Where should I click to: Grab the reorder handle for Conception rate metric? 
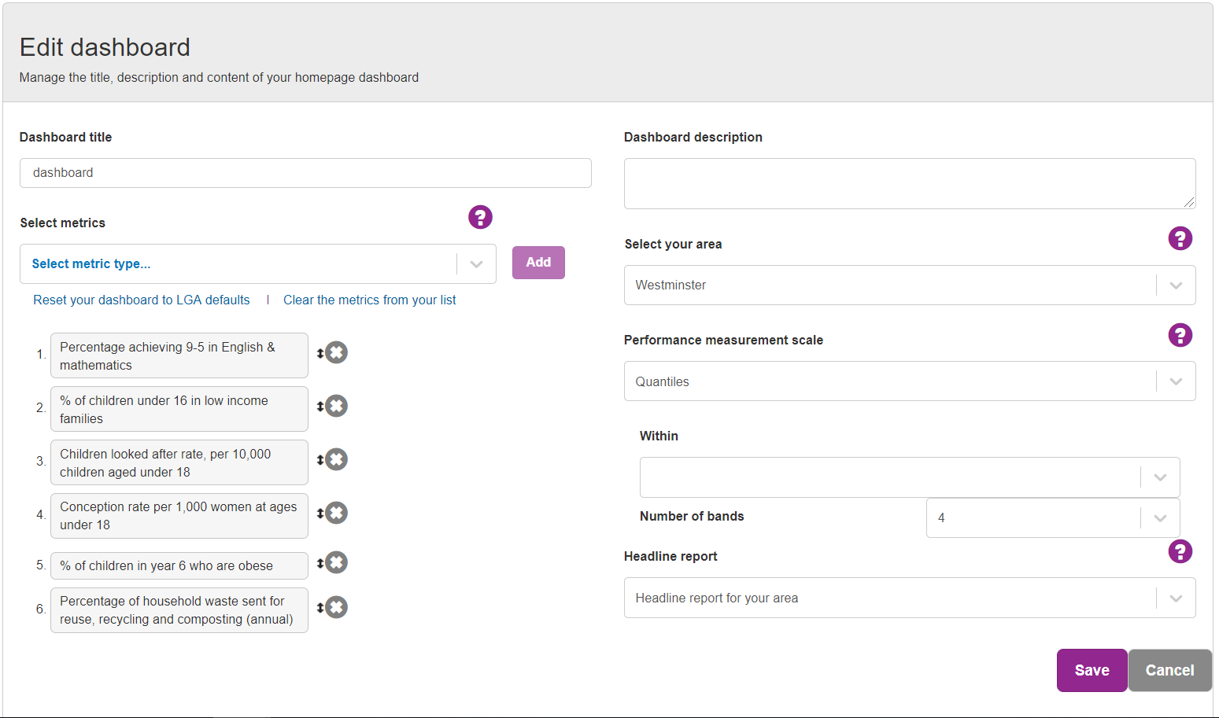(320, 514)
